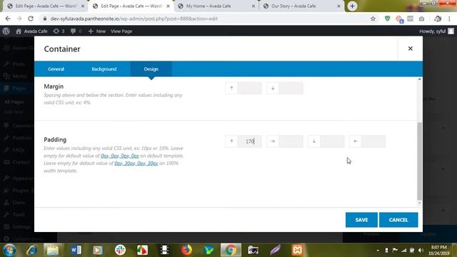Click the left padding input field
Screen dimensions: 457x257
click(x=373, y=141)
